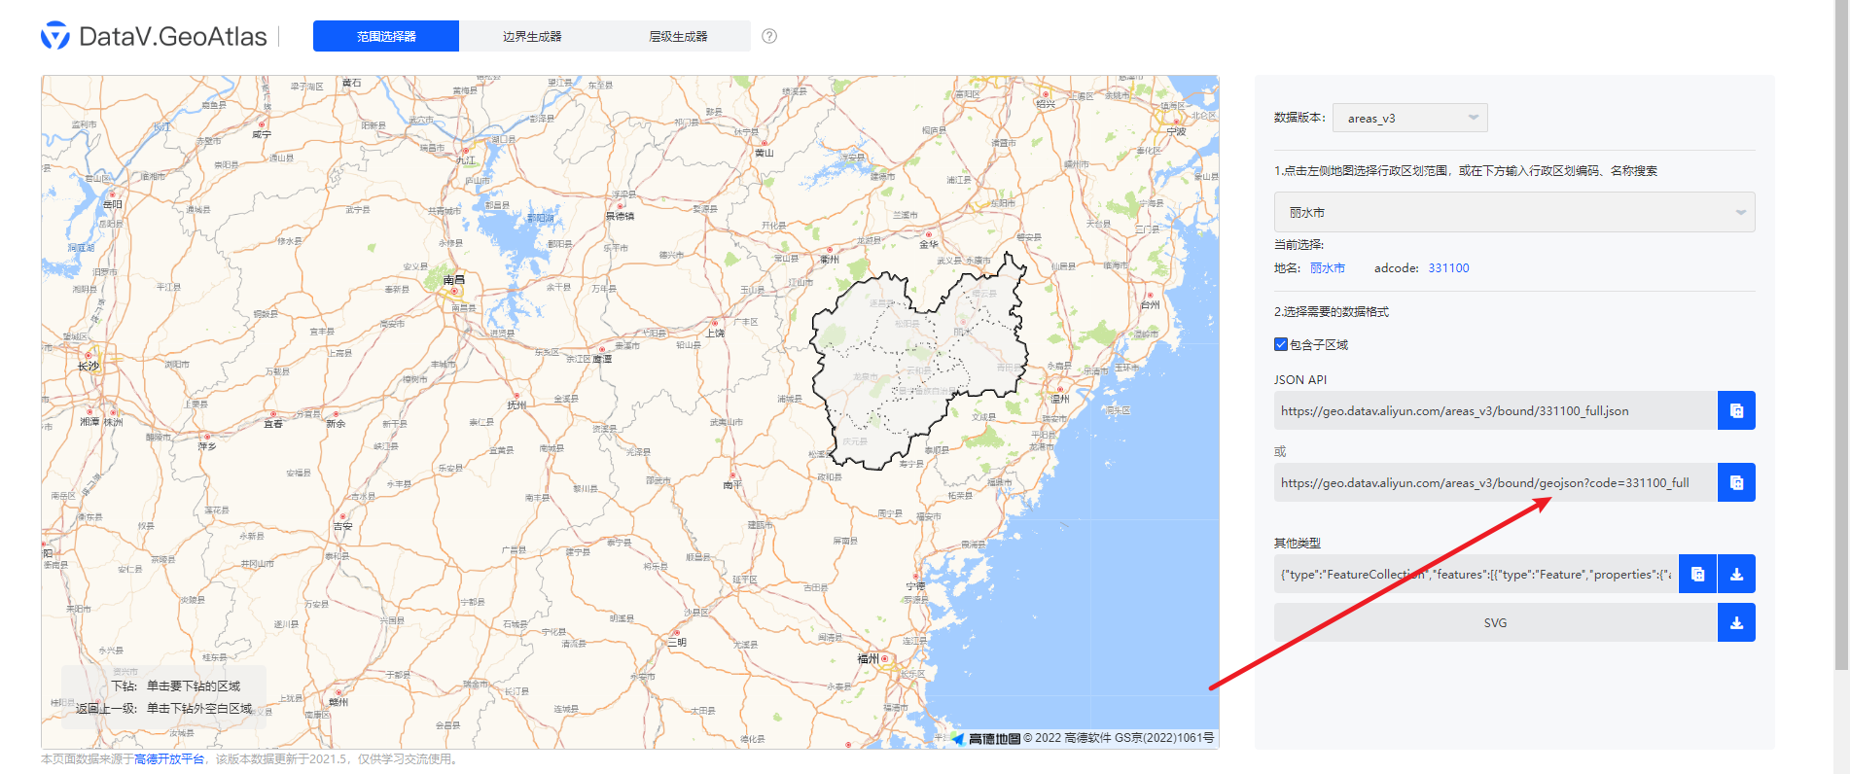This screenshot has height=774, width=1850.
Task: Click the geojson?code URL field
Action: click(1495, 482)
